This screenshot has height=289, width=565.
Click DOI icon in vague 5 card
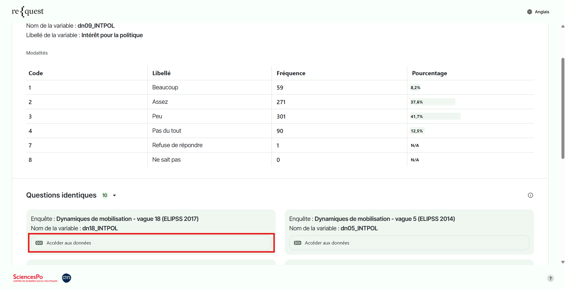tap(297, 243)
